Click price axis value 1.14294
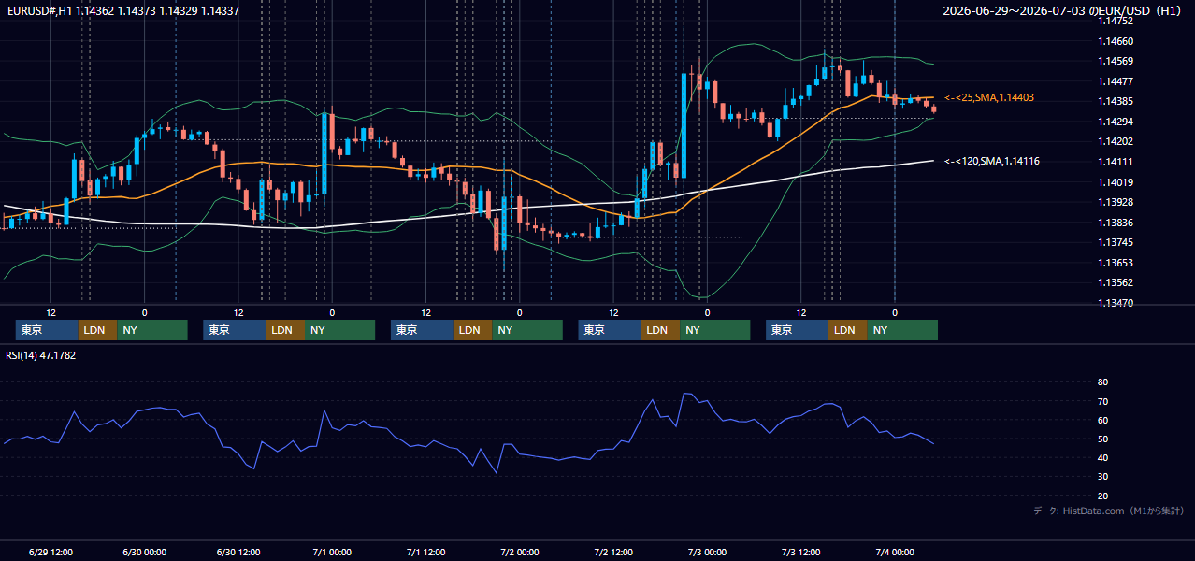Viewport: 1195px width, 561px height. coord(1116,122)
